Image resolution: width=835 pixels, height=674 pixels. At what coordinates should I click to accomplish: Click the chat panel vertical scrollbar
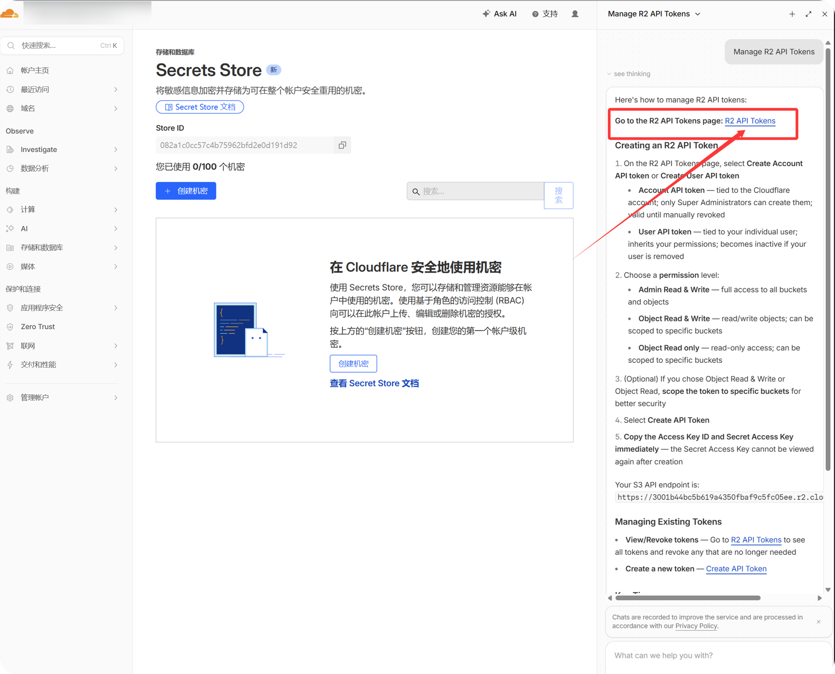point(828,259)
